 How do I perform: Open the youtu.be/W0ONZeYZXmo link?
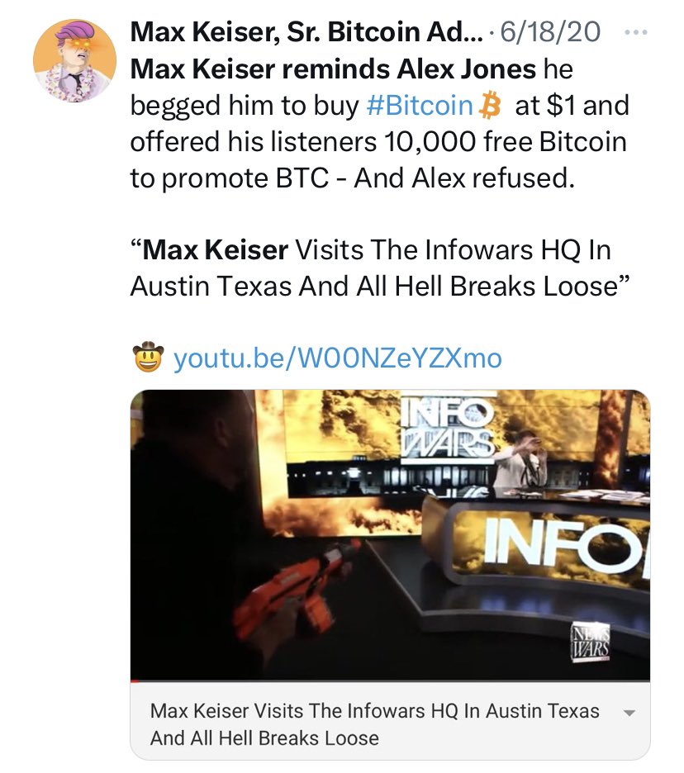(337, 358)
